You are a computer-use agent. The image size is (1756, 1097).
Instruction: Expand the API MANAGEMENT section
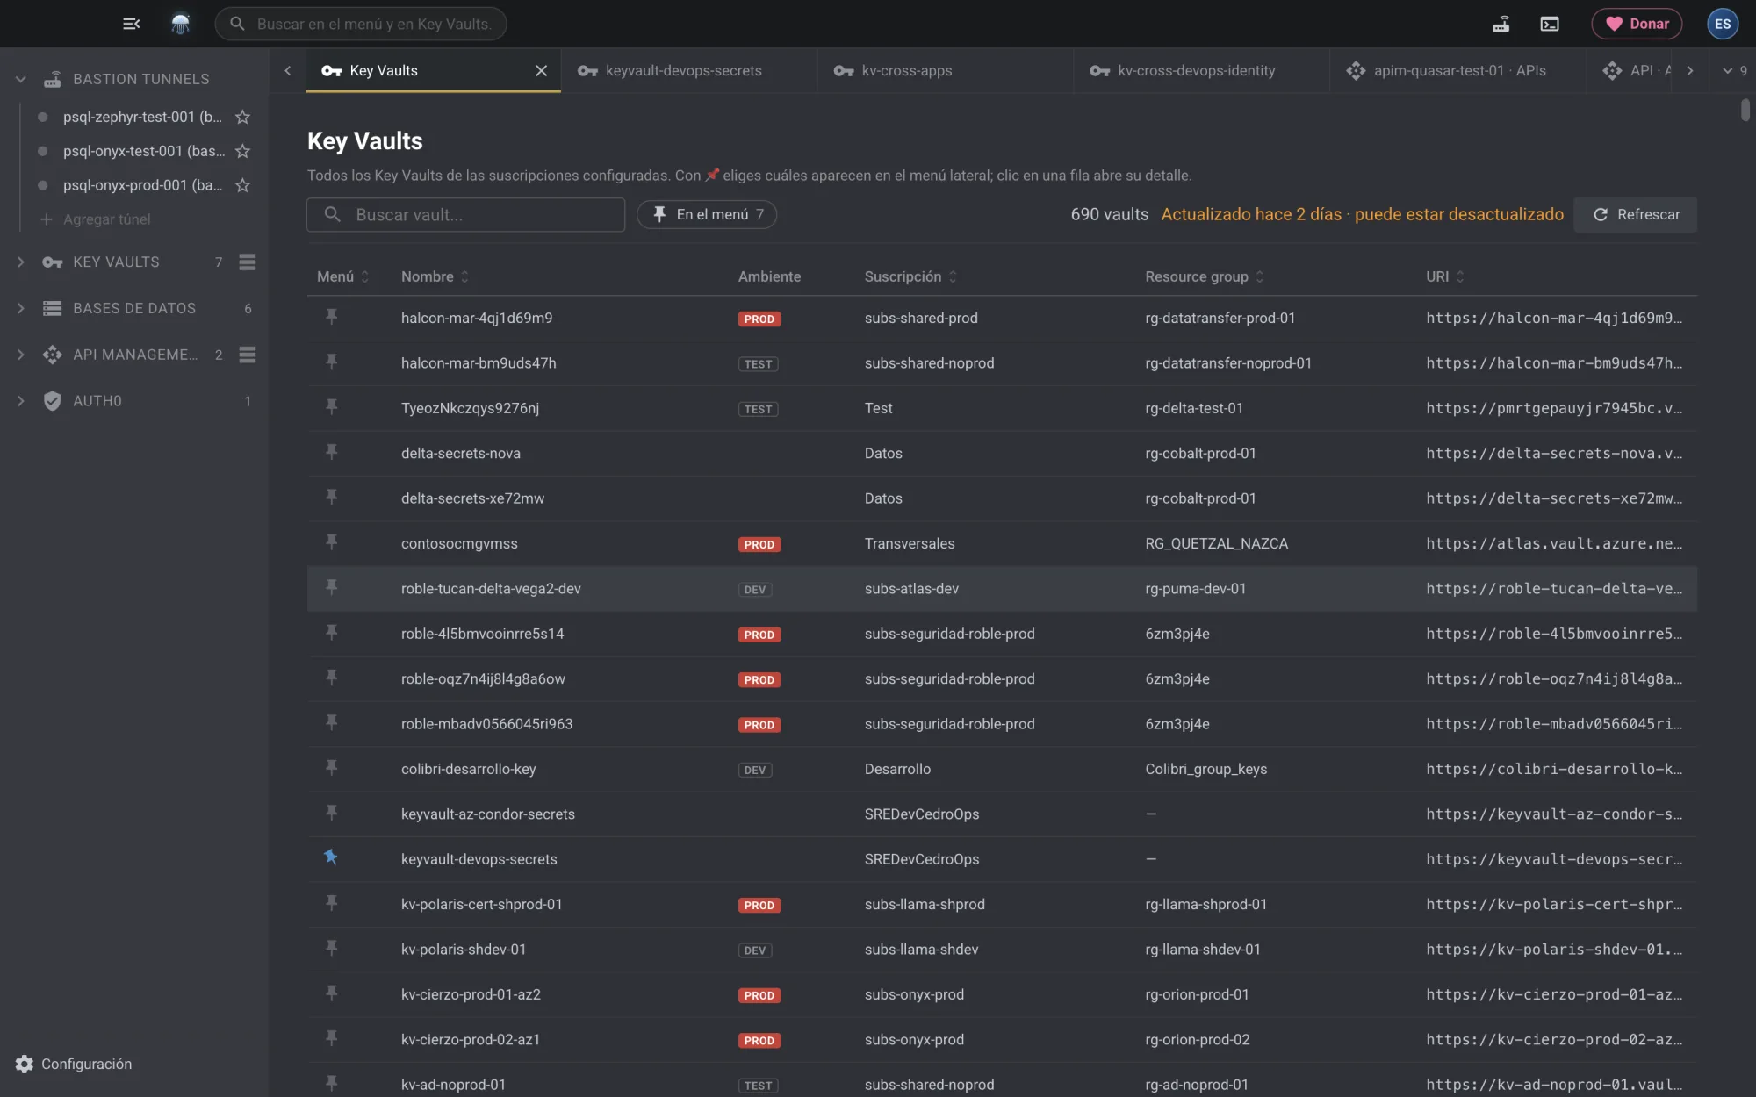[21, 355]
